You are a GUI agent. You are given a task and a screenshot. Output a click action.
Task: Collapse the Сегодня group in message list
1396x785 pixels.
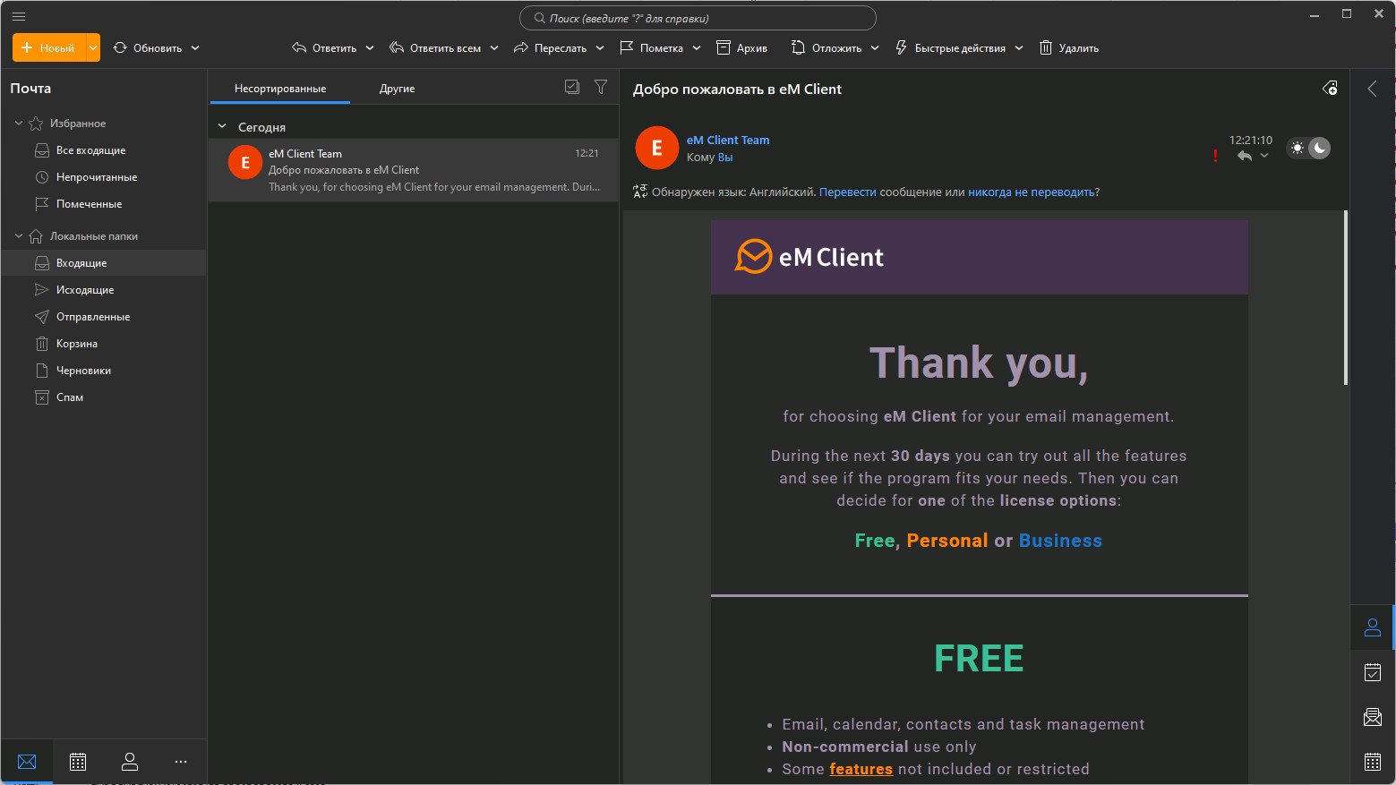[222, 127]
